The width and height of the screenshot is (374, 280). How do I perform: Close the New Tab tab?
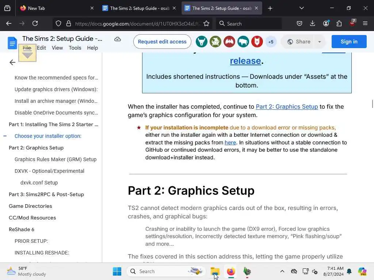coord(92,8)
